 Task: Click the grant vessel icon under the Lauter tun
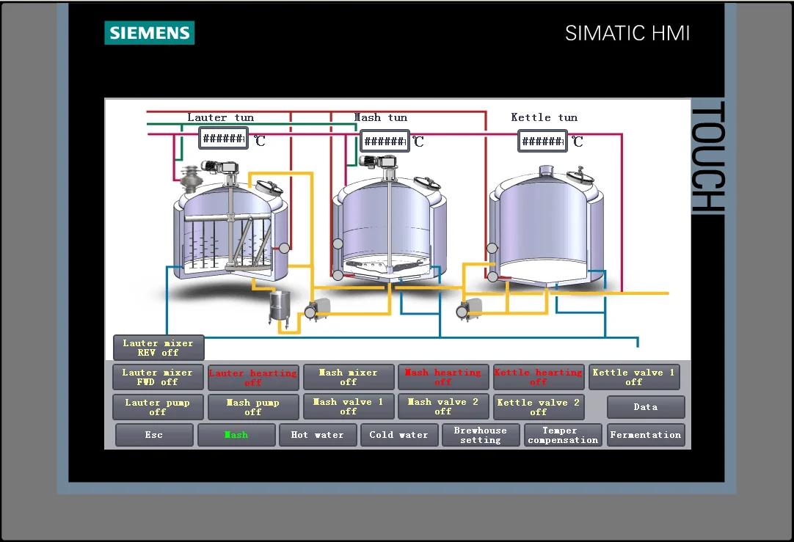[280, 307]
